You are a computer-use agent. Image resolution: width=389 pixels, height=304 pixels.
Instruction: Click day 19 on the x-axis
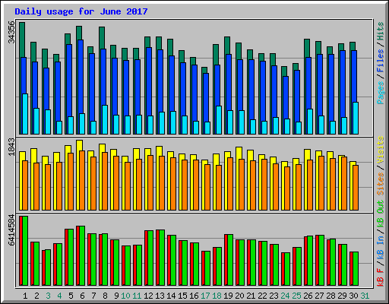point(228,296)
